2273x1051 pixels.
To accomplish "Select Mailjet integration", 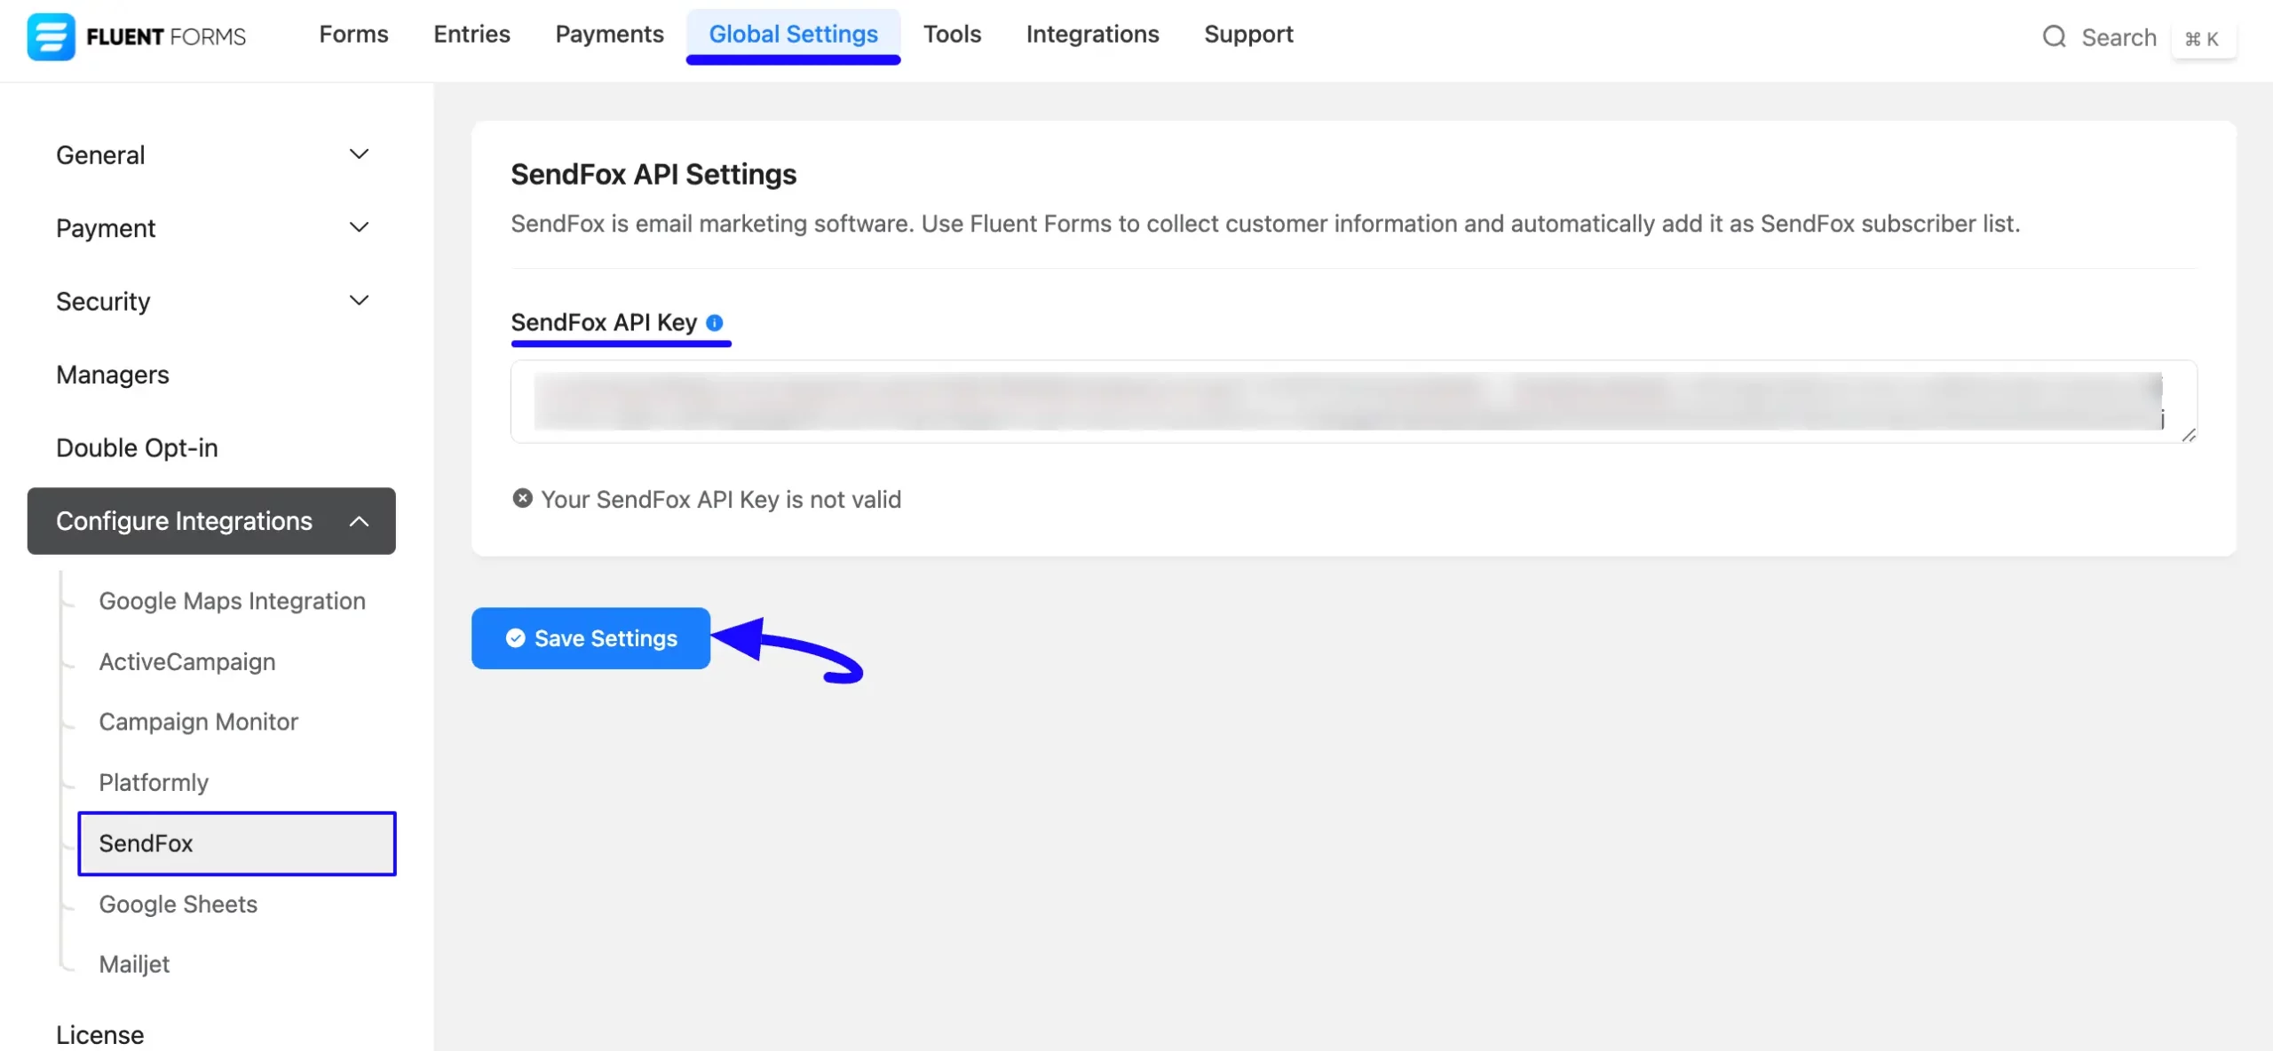I will 134,964.
